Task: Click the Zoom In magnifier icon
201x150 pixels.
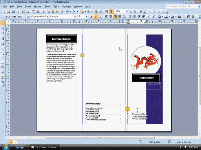Action: tap(135, 12)
